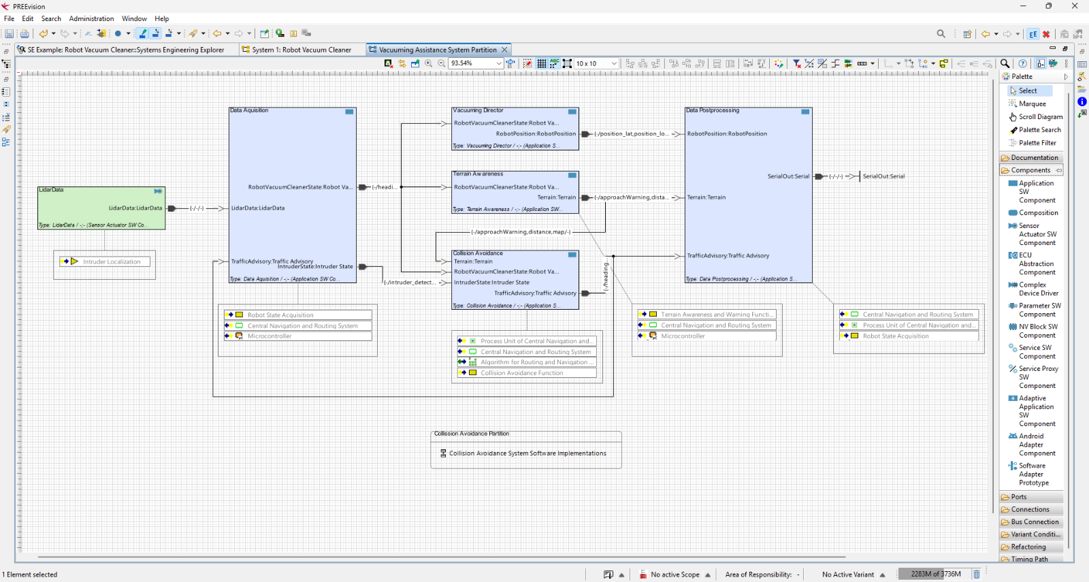Pick Sensor Actuator SW Component from palette
Viewport: 1089px width, 582px height.
[x=1033, y=234]
